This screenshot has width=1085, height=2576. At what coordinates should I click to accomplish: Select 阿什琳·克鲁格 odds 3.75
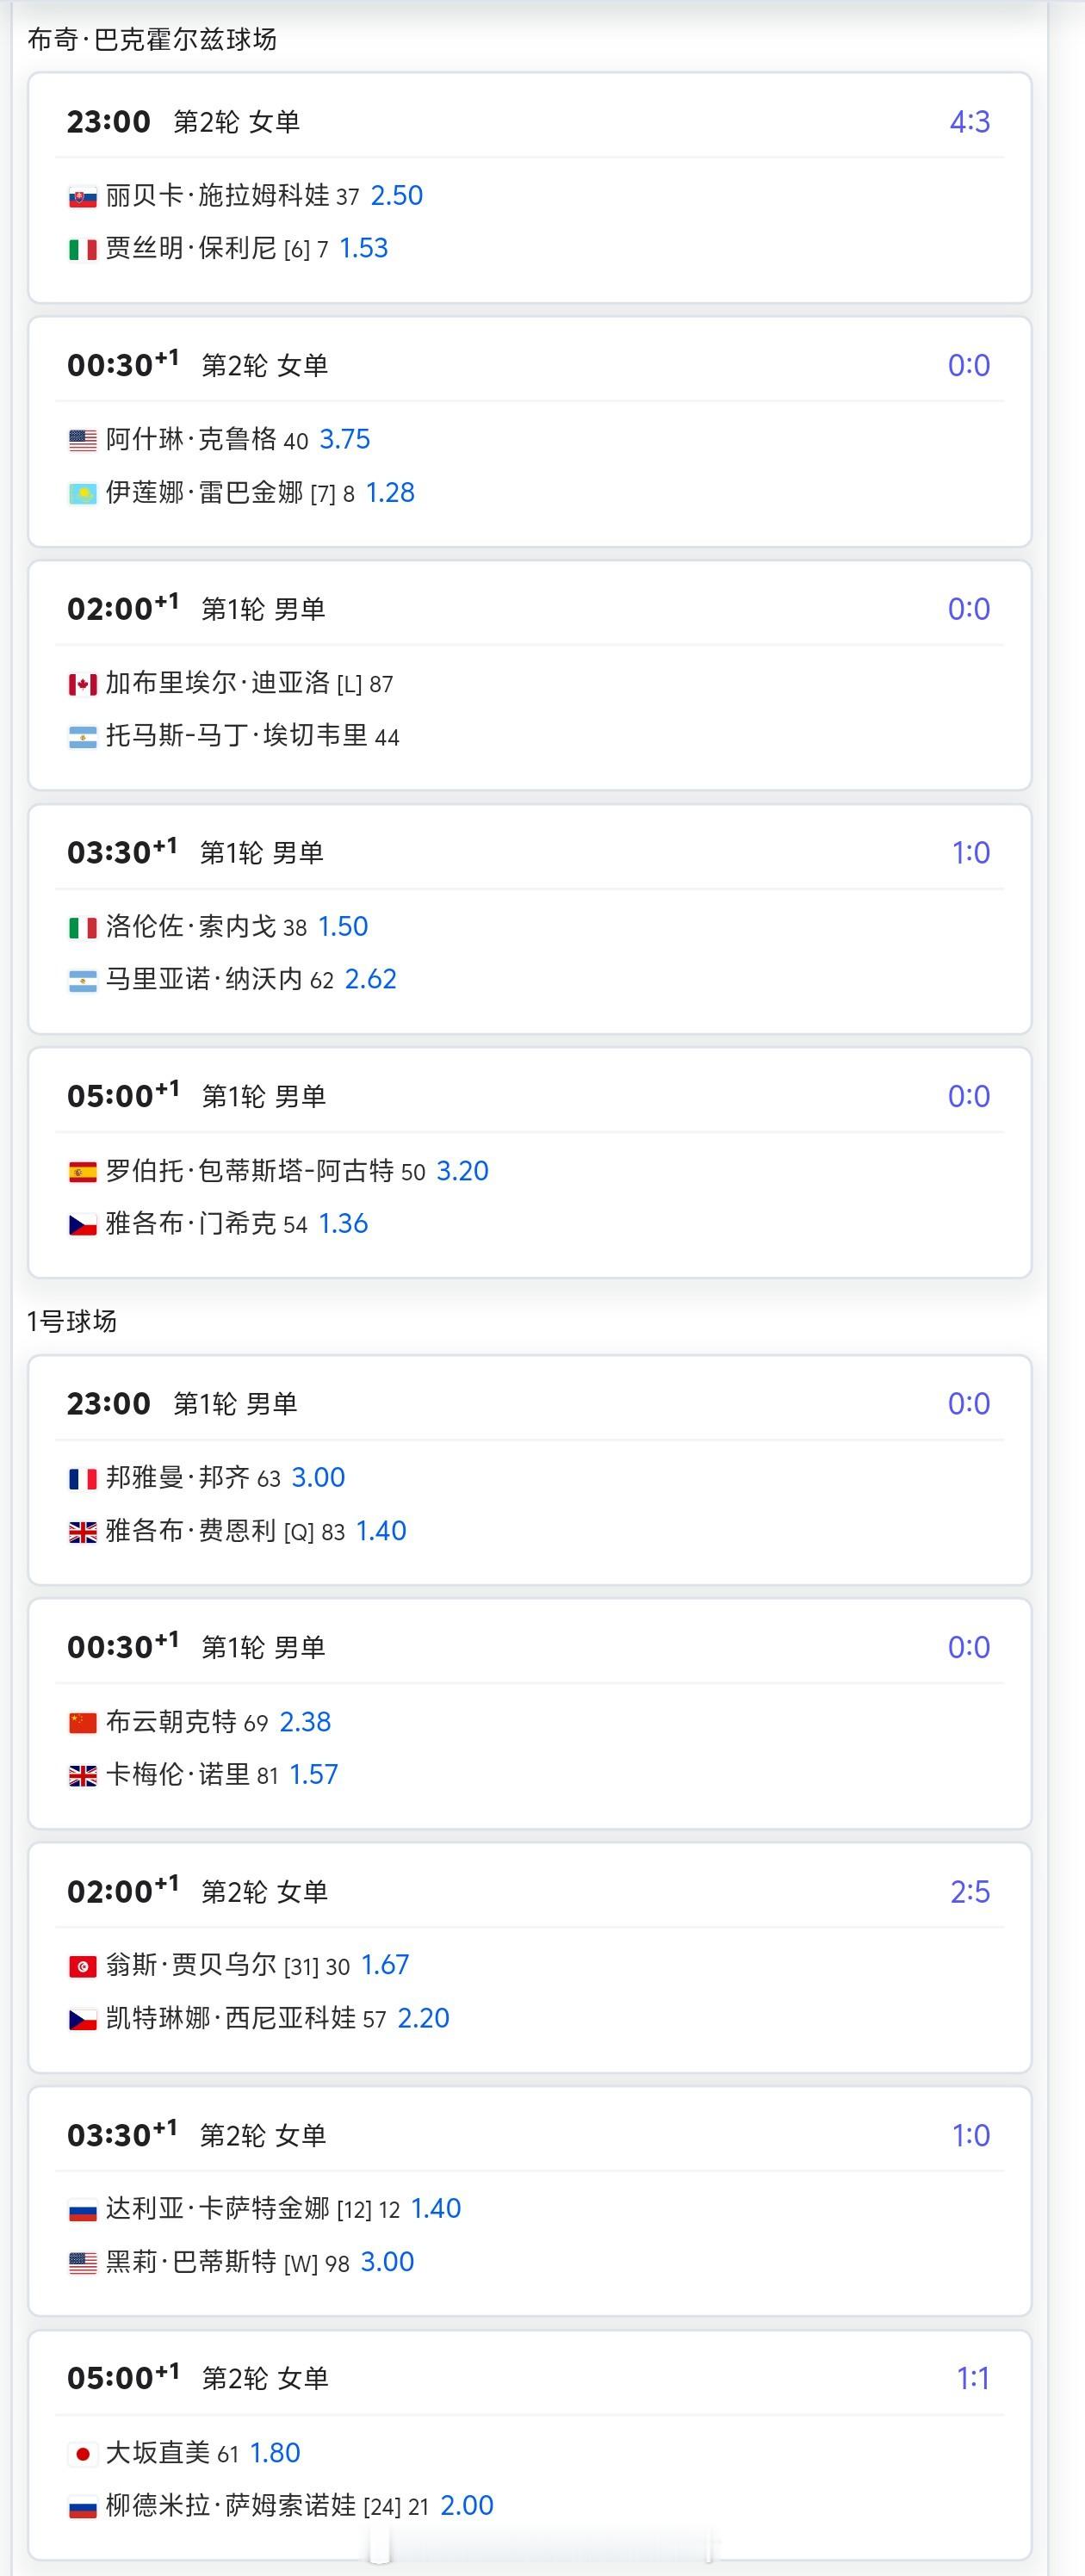[x=345, y=440]
